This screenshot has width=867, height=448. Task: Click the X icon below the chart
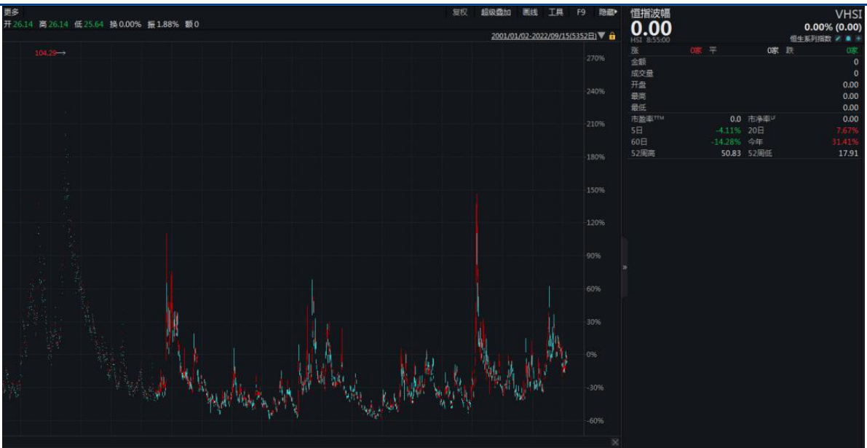click(x=614, y=442)
